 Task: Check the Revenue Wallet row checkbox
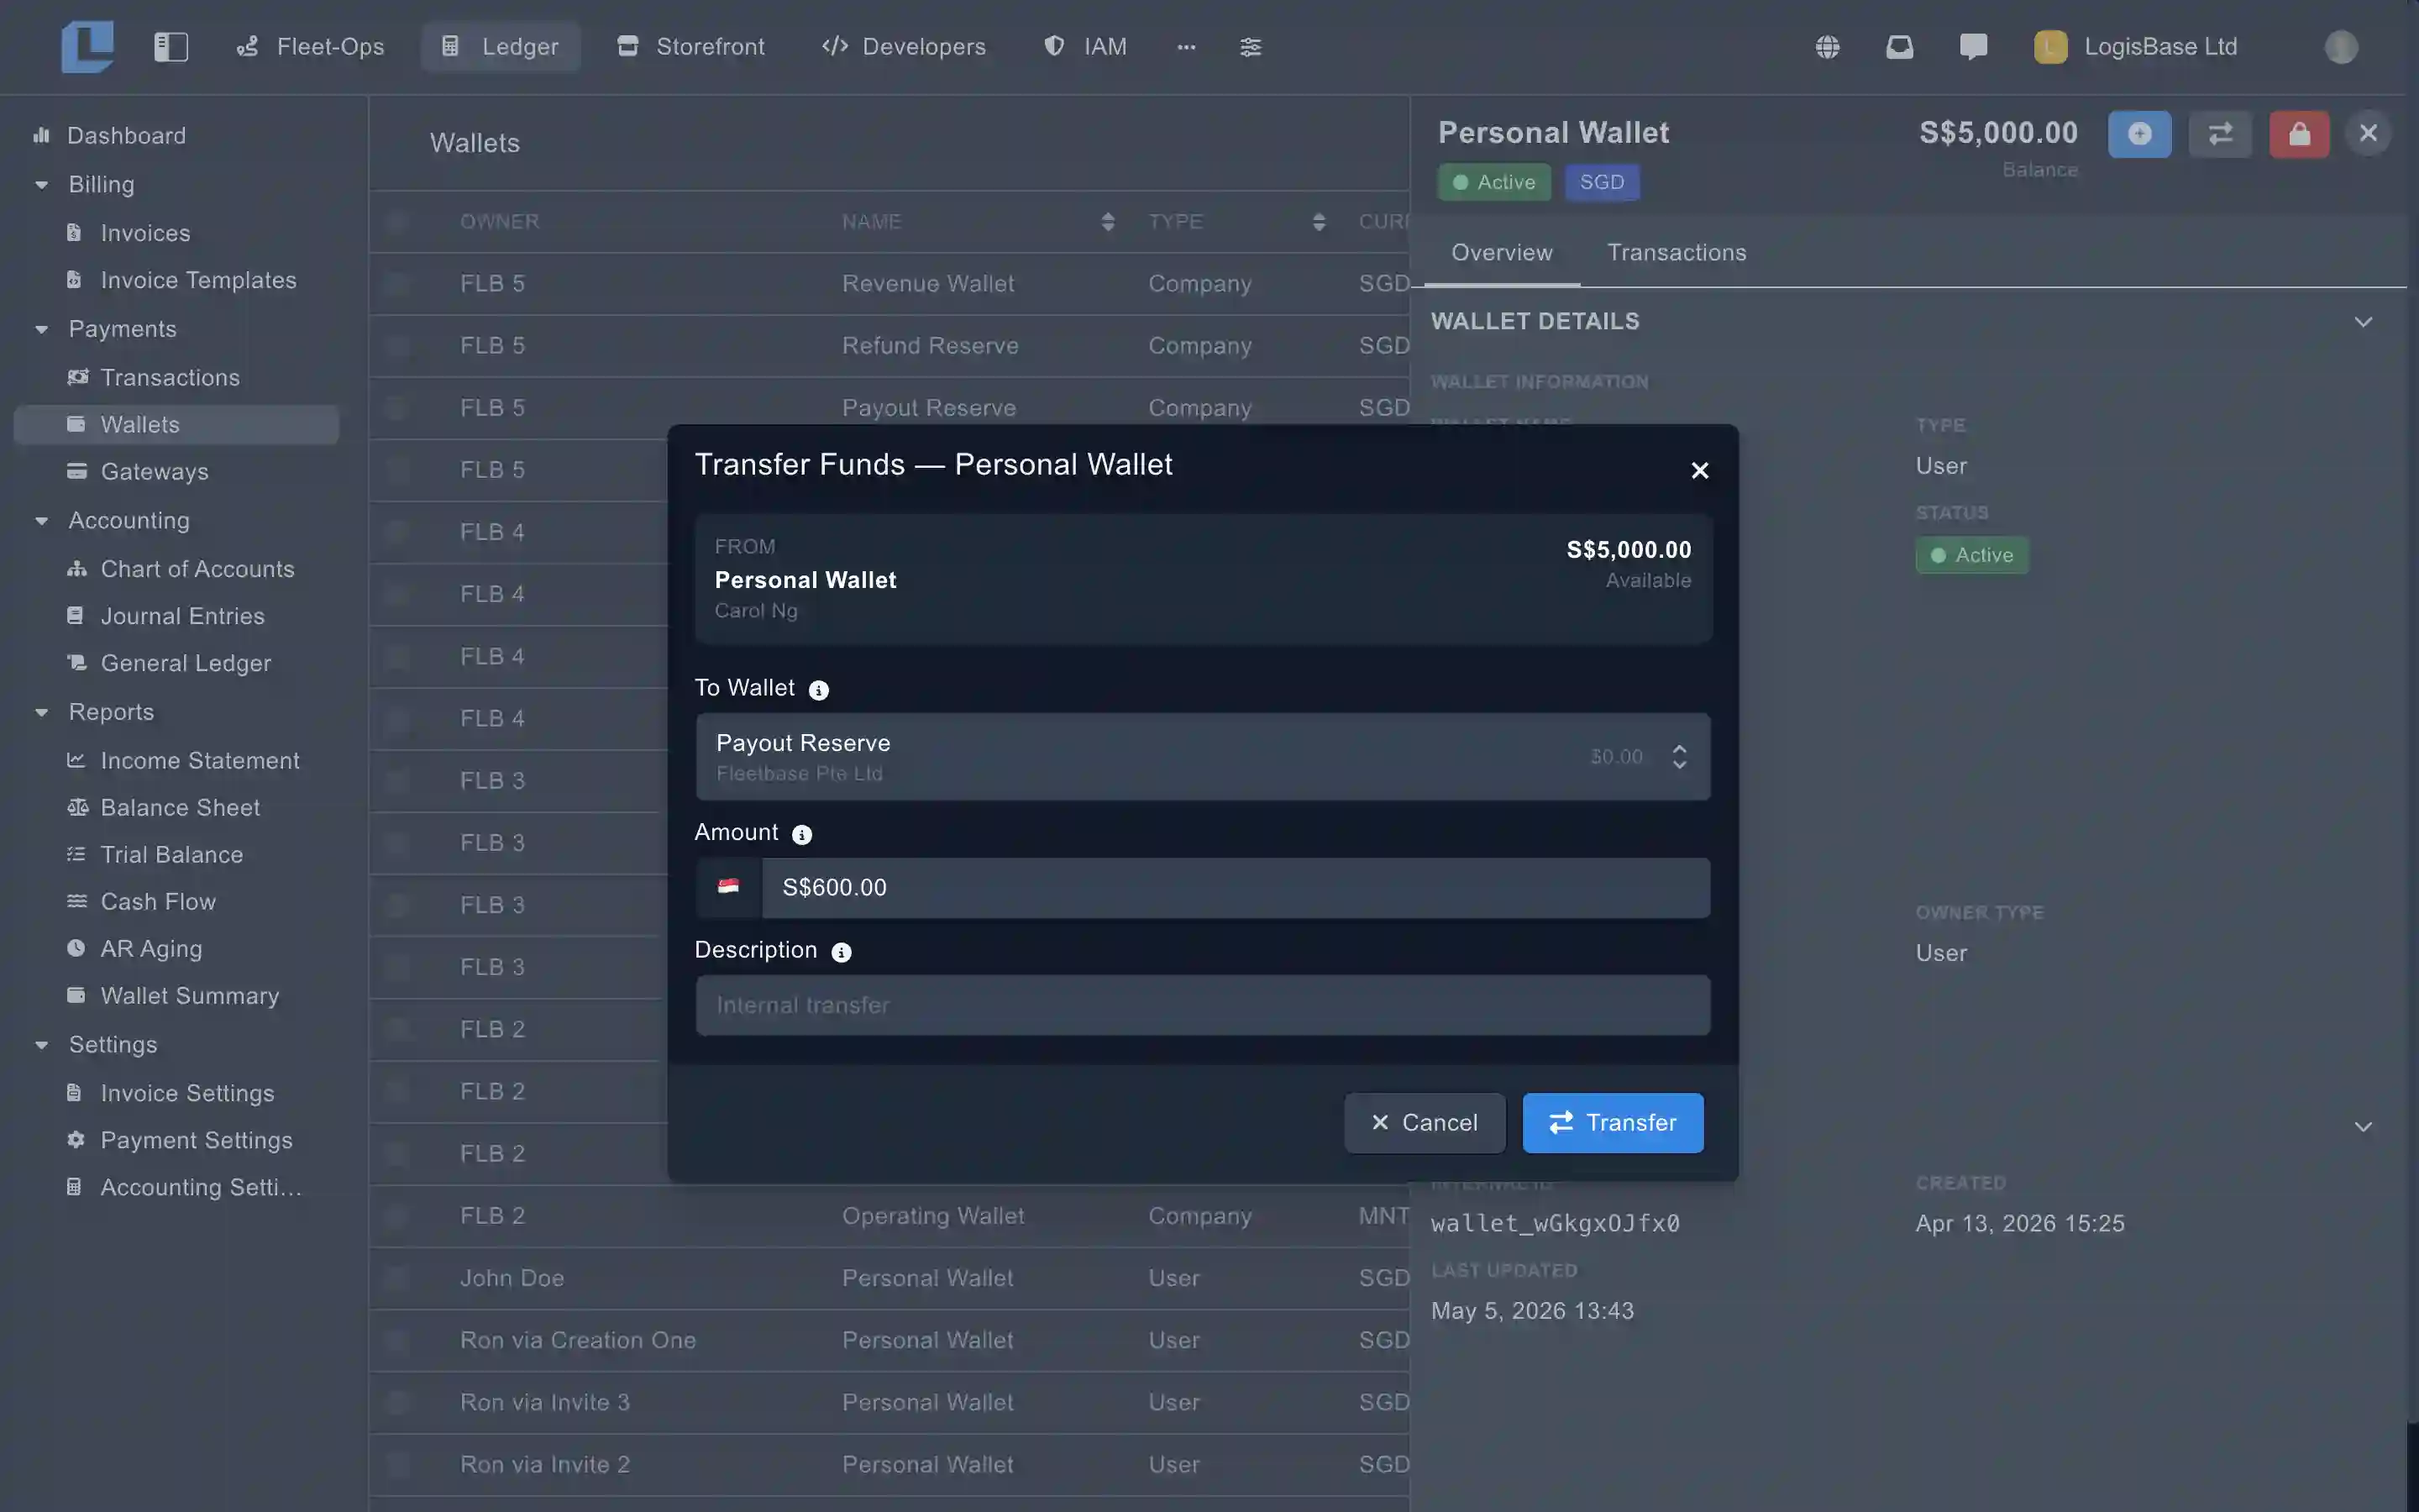click(396, 284)
